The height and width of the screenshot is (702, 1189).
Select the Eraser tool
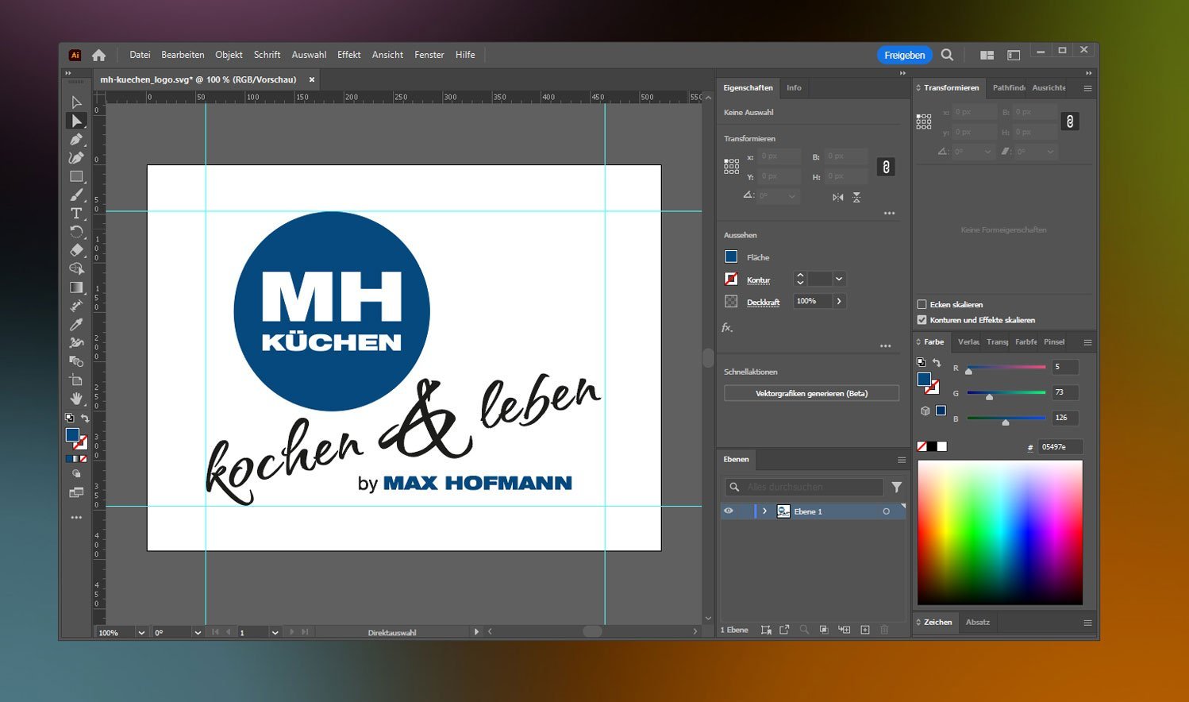pyautogui.click(x=76, y=250)
